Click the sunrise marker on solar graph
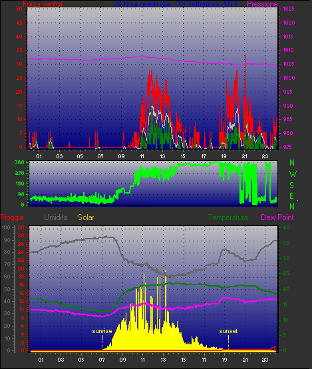This screenshot has width=312, height=369. [102, 331]
